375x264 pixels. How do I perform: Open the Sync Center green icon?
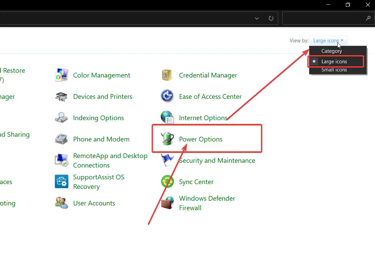[x=167, y=181]
